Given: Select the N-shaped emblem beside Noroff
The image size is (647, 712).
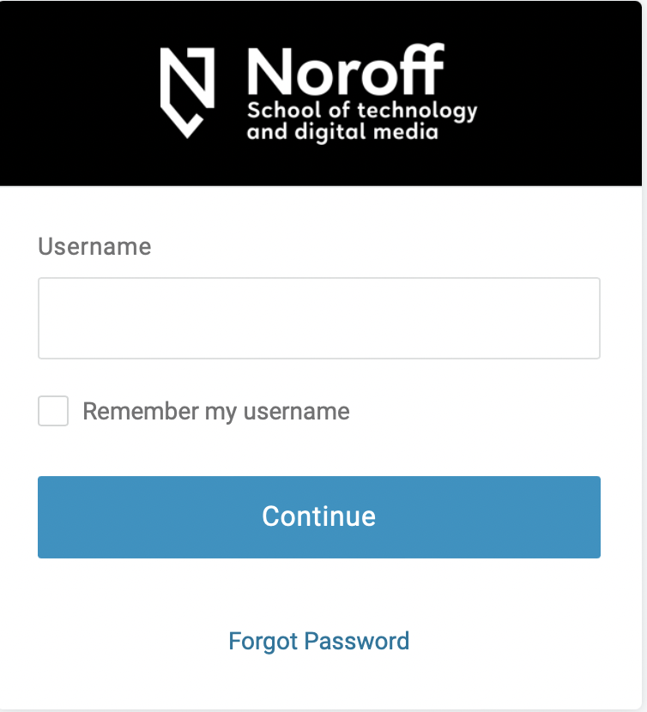Looking at the screenshot, I should [x=187, y=93].
